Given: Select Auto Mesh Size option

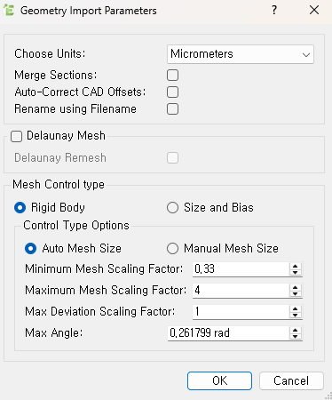Looking at the screenshot, I should 31,249.
